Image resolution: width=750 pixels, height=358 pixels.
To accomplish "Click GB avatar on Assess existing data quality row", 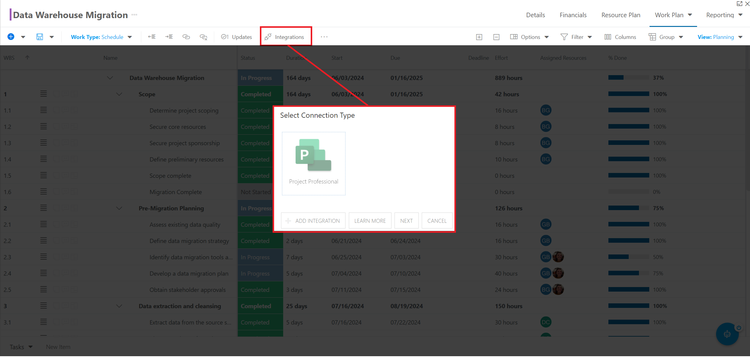I will pyautogui.click(x=546, y=224).
